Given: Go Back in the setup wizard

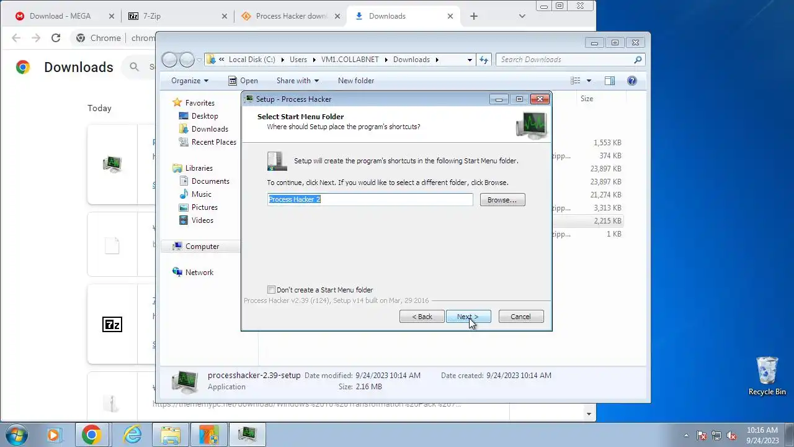Looking at the screenshot, I should pos(422,317).
